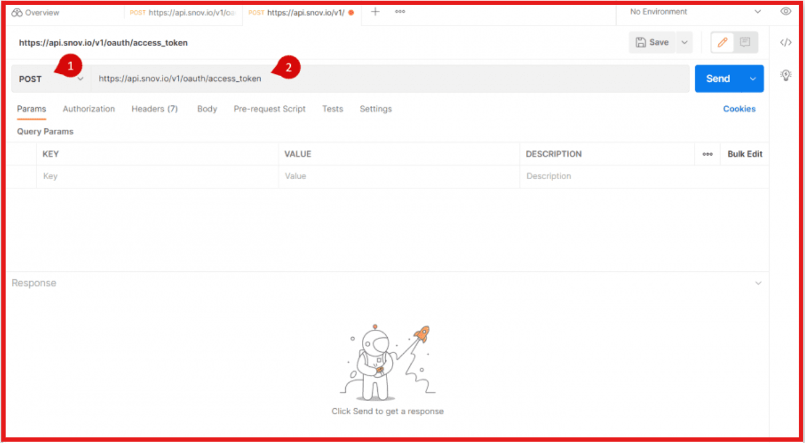Click the Cookies link

tap(739, 109)
